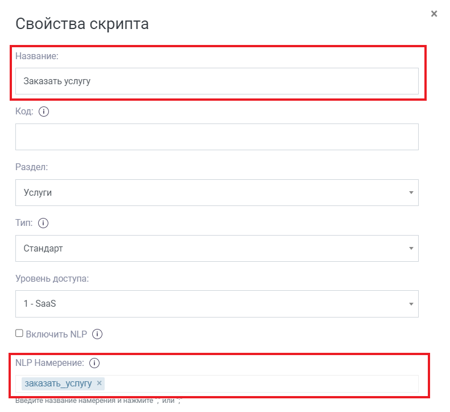Close the script properties dialog
The image size is (450, 412).
coord(434,14)
